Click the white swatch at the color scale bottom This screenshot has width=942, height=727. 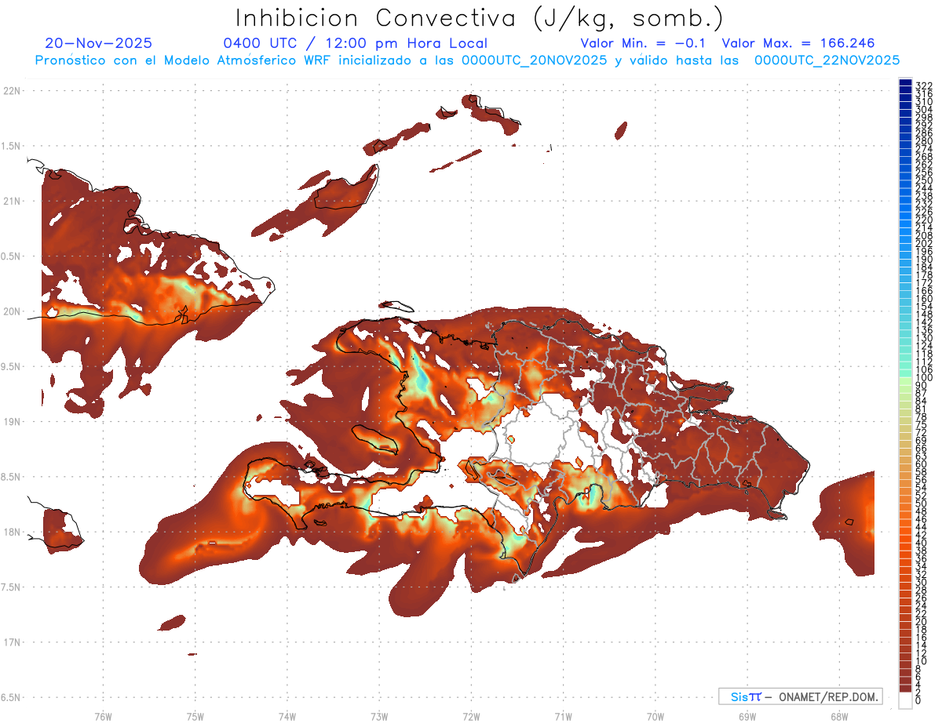pyautogui.click(x=905, y=700)
